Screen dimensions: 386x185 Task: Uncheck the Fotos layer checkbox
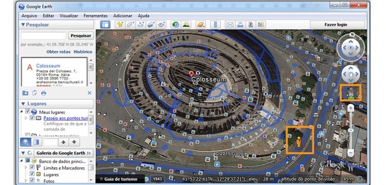32,181
